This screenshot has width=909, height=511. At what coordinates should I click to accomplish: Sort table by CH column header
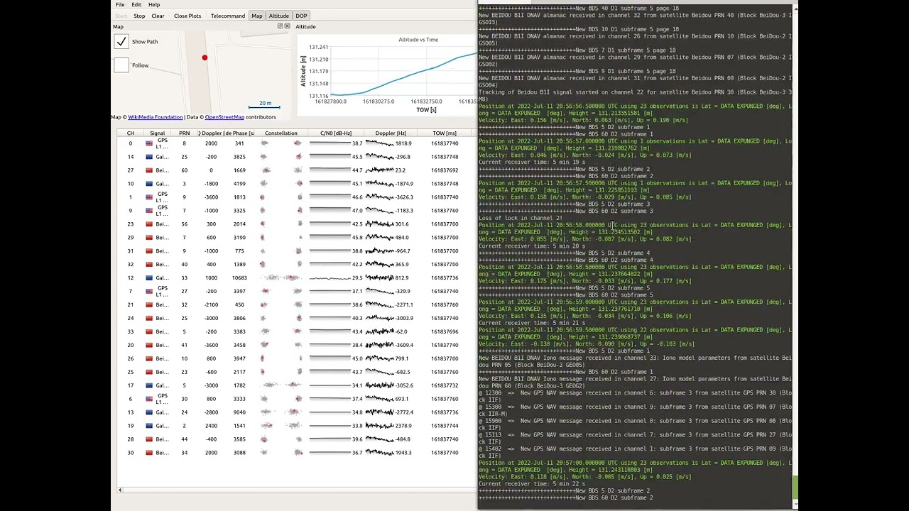click(x=131, y=133)
